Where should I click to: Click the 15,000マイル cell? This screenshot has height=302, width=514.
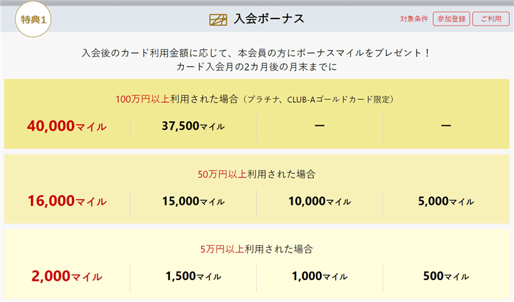click(x=193, y=201)
